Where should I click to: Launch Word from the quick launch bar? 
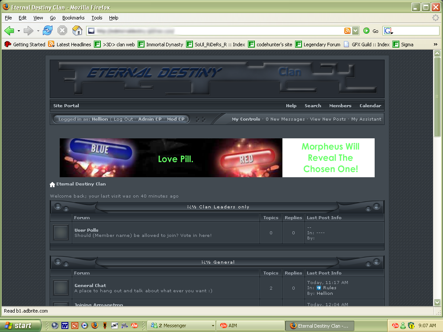coord(65,326)
